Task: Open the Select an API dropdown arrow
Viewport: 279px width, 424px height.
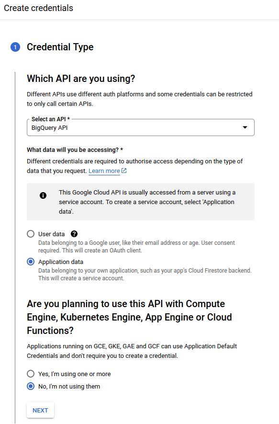Action: click(245, 127)
